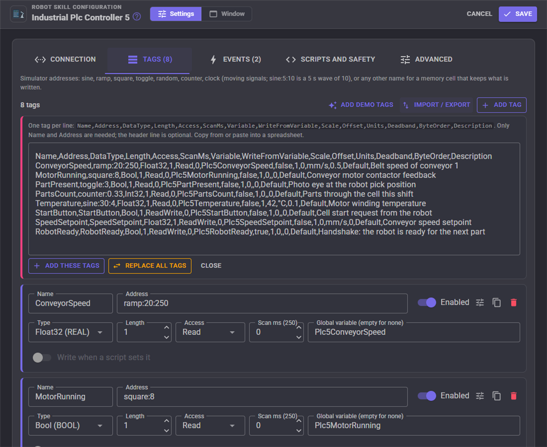Click Replace All Tags
Screen dimensions: 547x447
(150, 266)
